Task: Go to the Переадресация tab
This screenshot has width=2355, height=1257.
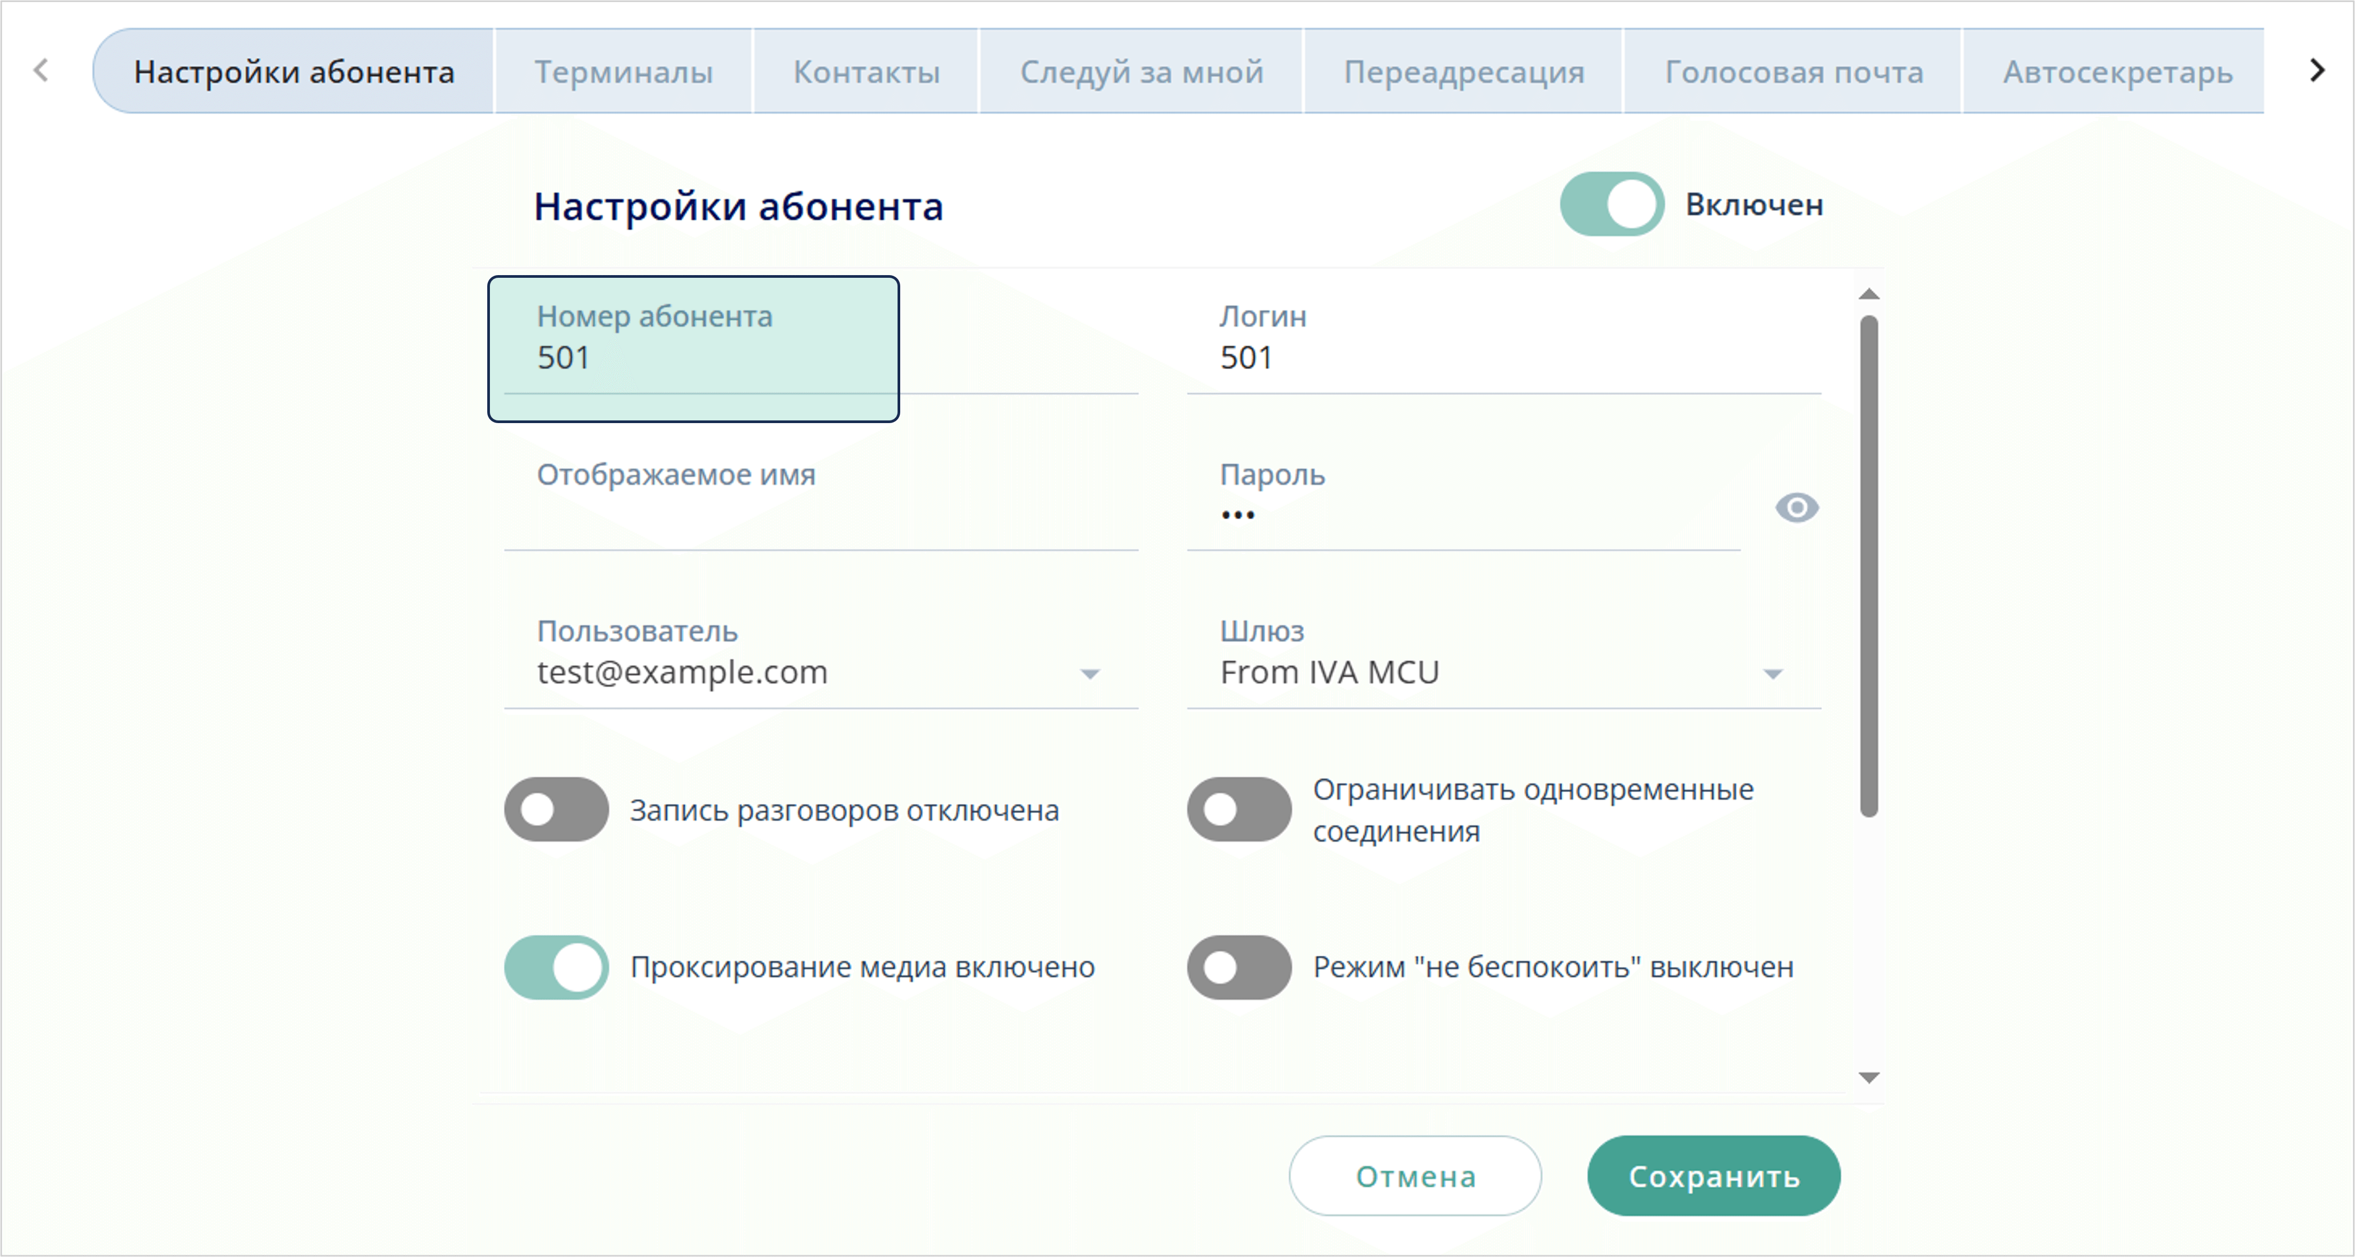Action: click(x=1464, y=71)
